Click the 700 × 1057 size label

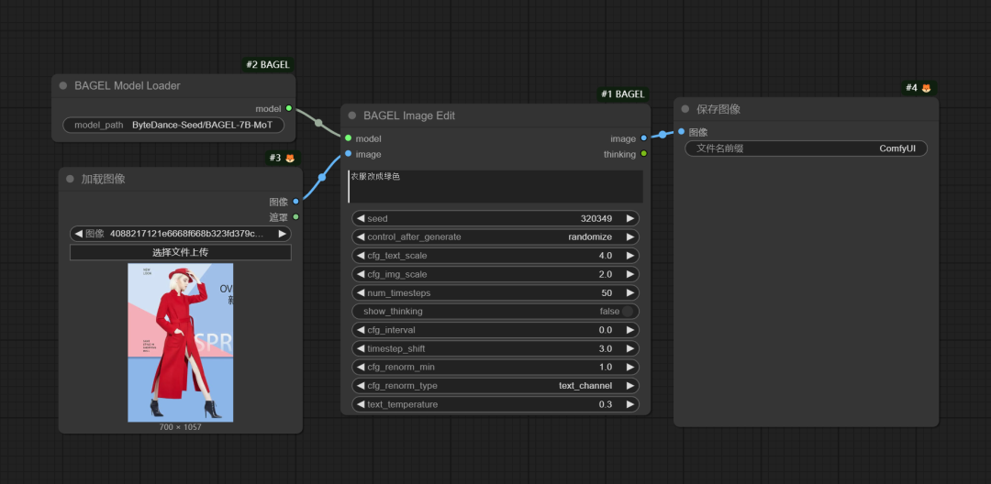tap(180, 427)
